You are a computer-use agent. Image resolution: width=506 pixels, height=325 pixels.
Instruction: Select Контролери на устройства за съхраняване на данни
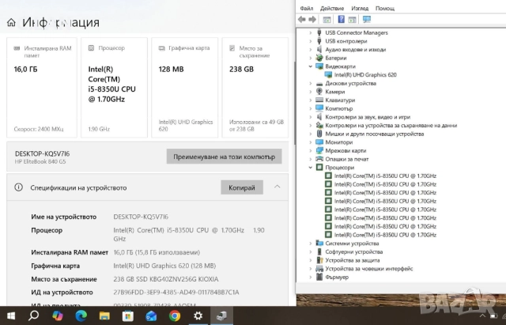[391, 125]
